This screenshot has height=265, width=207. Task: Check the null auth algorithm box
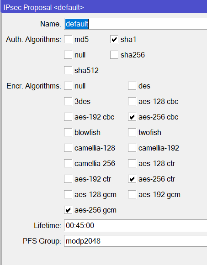click(x=68, y=55)
